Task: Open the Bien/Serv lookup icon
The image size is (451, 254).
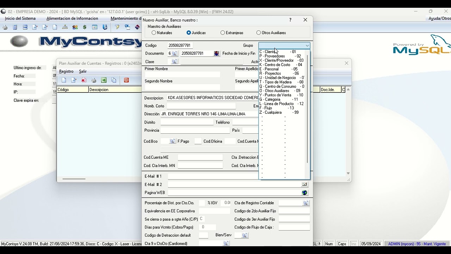Action: click(x=245, y=235)
